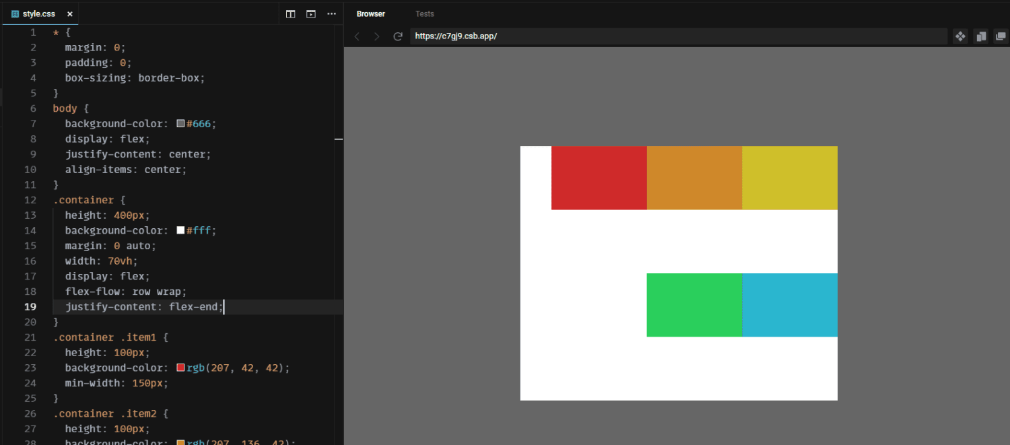Screen dimensions: 1010x445
Task: Click the split editor layout icon
Action: [x=291, y=13]
